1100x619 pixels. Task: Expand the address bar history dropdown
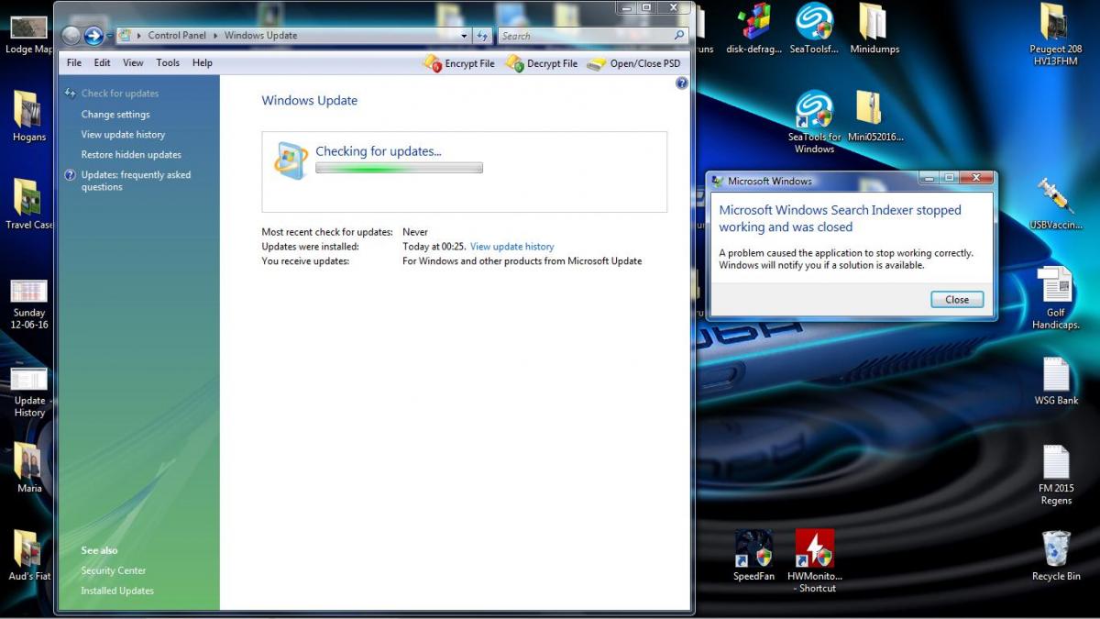click(x=465, y=36)
